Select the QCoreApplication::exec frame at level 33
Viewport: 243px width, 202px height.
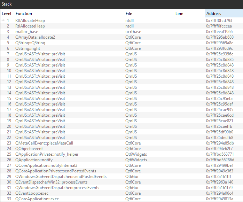[x=37, y=199]
